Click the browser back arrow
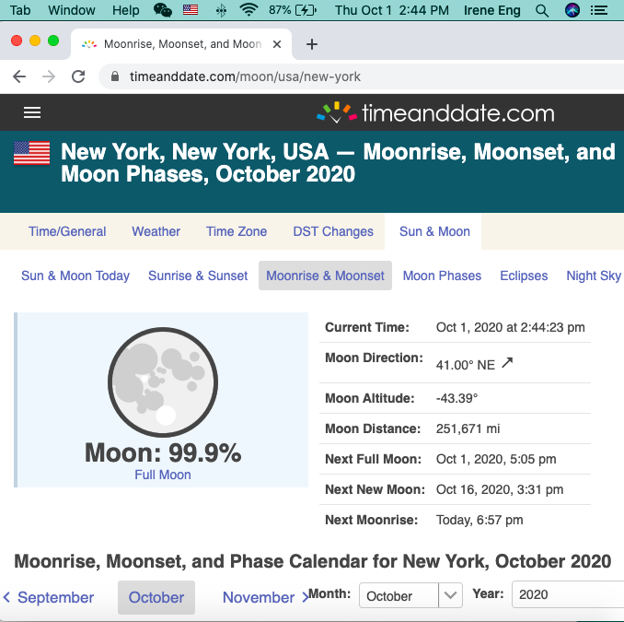This screenshot has width=624, height=622. [19, 76]
